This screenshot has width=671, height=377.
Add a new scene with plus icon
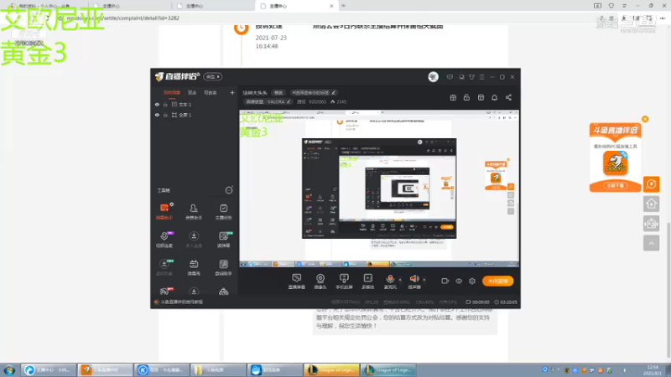click(232, 93)
